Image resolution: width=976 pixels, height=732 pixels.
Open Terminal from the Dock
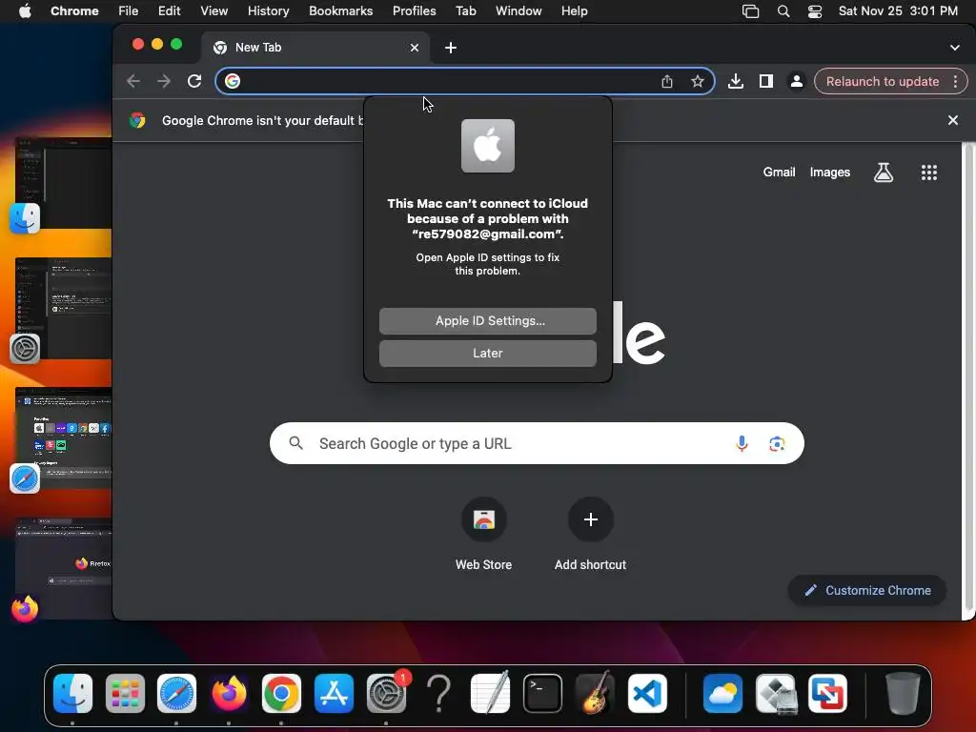tap(542, 694)
